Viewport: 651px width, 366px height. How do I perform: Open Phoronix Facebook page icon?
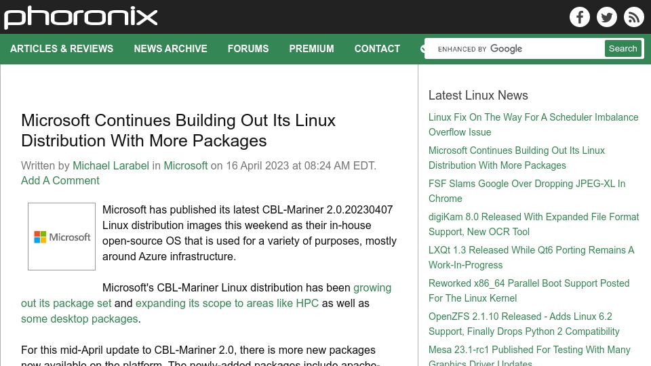(580, 17)
